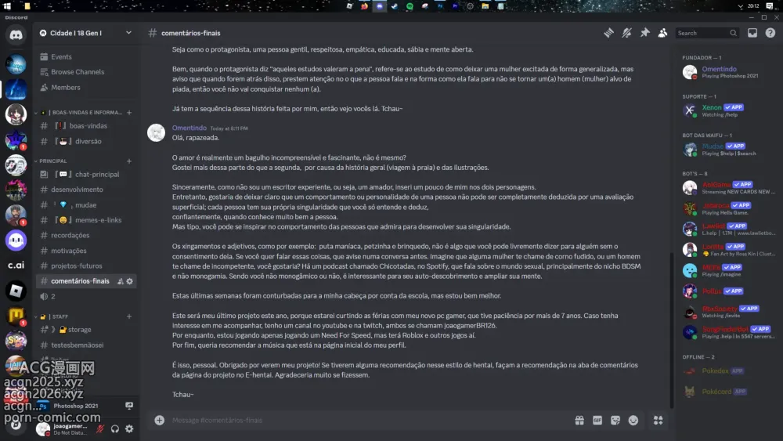This screenshot has height=441, width=783.
Task: Open the Browse Channels item
Action: (x=78, y=72)
